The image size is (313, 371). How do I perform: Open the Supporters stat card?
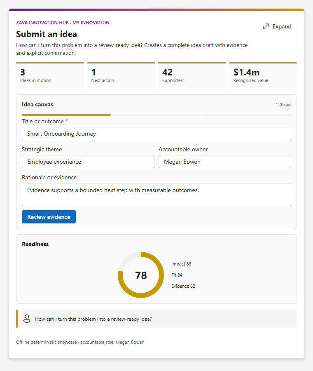pyautogui.click(x=192, y=75)
